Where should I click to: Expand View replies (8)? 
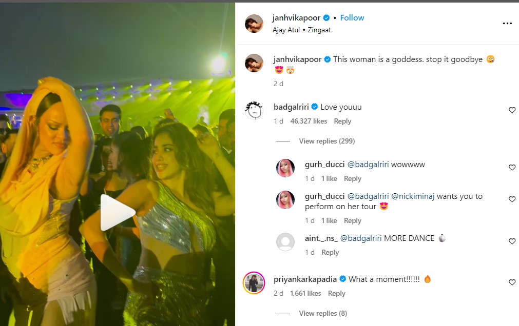[x=323, y=313]
